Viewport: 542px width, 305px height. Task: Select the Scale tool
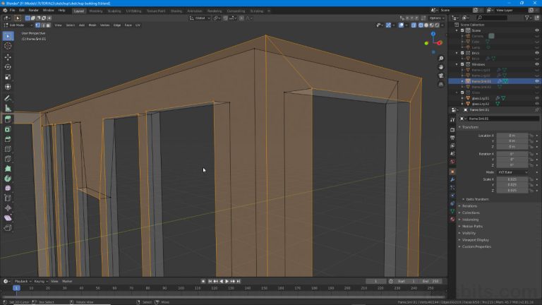pyautogui.click(x=8, y=77)
